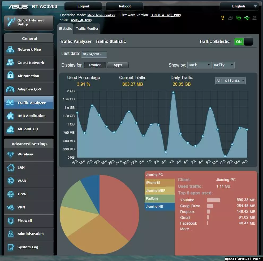Image resolution: width=263 pixels, height=261 pixels.
Task: Switch to the Traffic Monitor tab
Action: (87, 29)
